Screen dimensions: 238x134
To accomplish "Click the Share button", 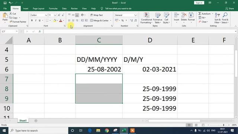I will click(x=229, y=9).
